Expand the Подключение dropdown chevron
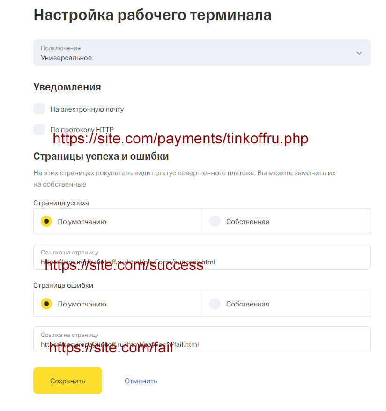The width and height of the screenshot is (386, 411). tap(359, 53)
